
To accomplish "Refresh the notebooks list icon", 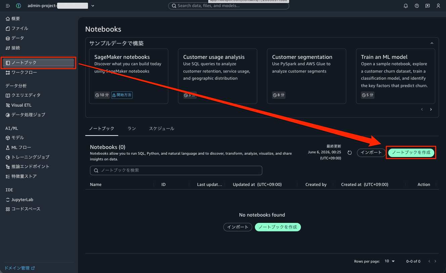I will point(350,153).
